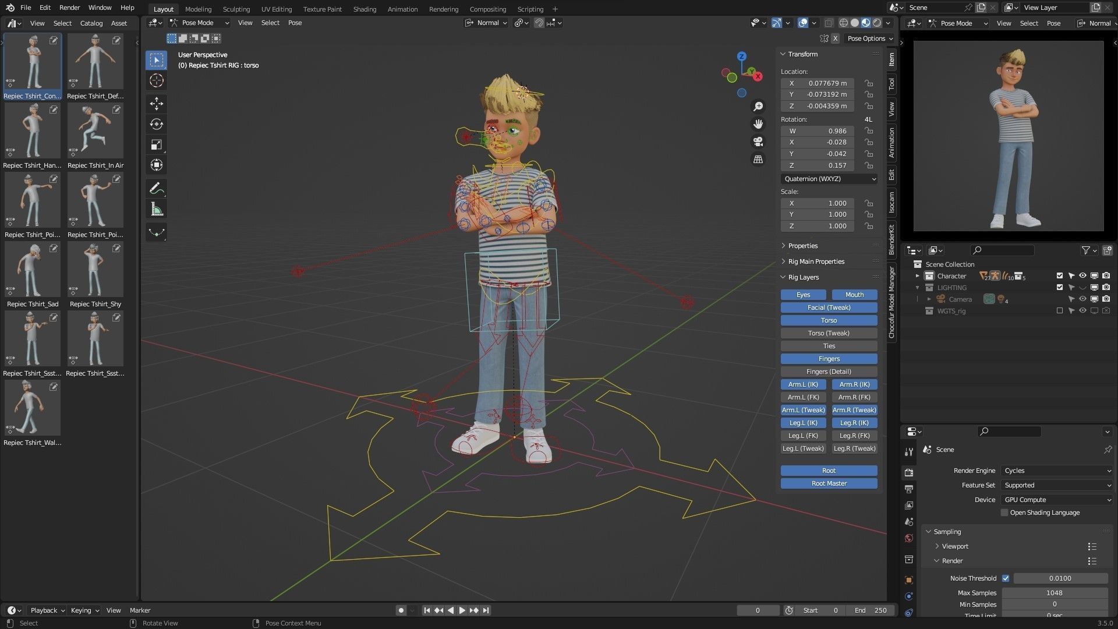Image resolution: width=1118 pixels, height=629 pixels.
Task: Play the animation forward
Action: [462, 610]
